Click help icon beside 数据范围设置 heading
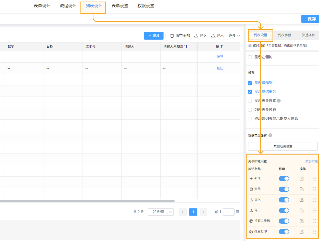Screen dimensions: 319x241 tap(270, 135)
